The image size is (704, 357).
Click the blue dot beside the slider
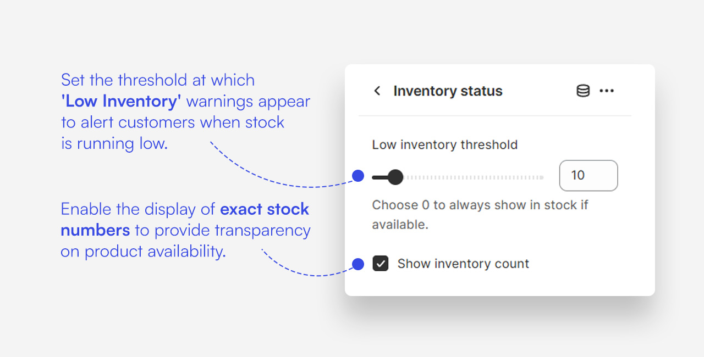tap(358, 176)
